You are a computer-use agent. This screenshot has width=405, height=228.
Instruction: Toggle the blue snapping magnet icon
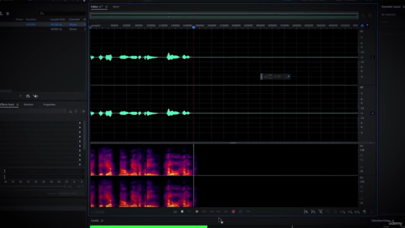[362, 26]
